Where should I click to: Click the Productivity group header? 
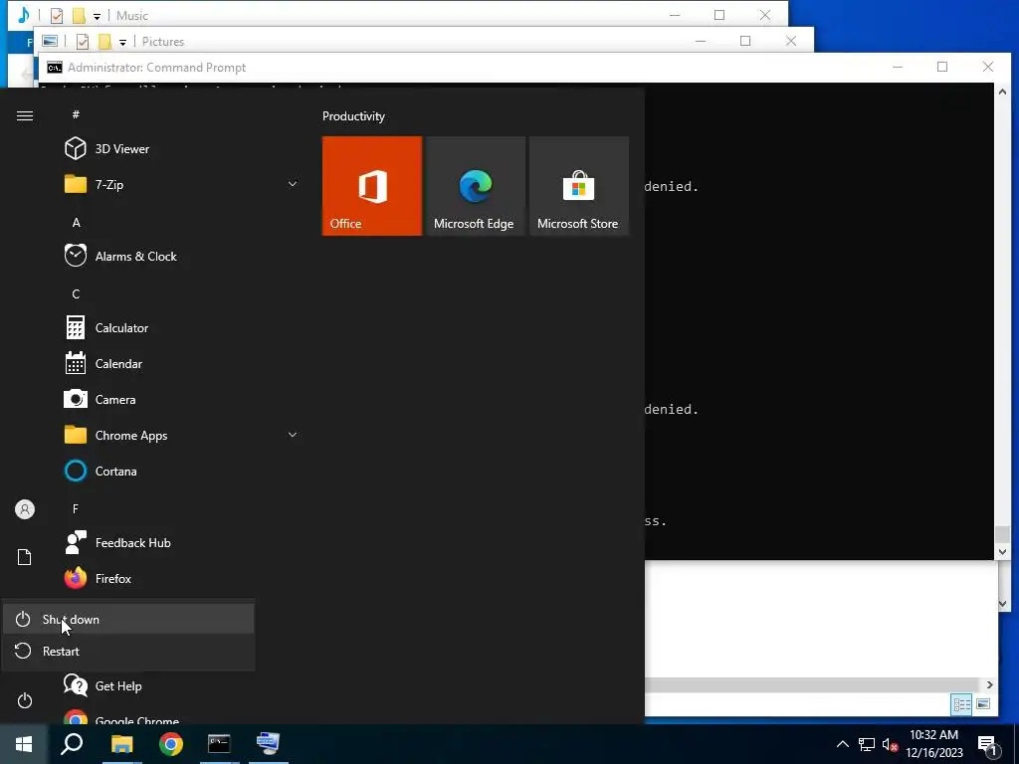[353, 116]
